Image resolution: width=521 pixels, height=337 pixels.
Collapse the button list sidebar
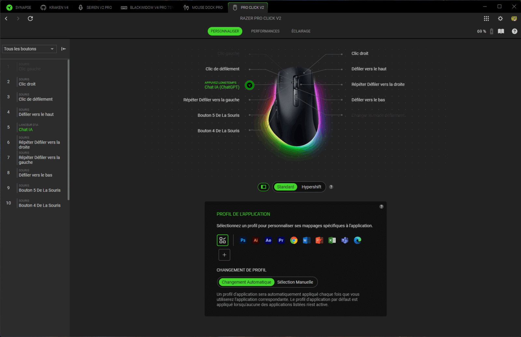point(63,49)
